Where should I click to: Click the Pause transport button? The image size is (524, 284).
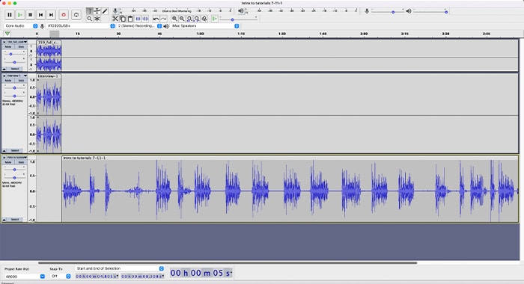coord(9,15)
